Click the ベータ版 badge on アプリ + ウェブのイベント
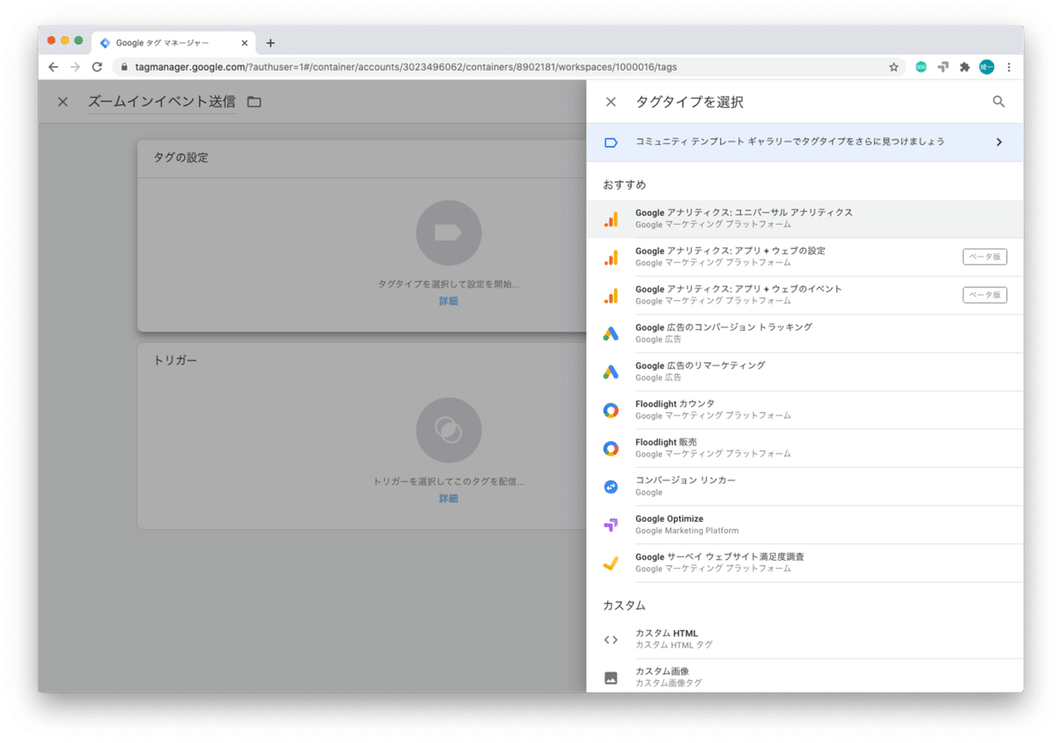Screen dimensions: 1062x743 point(985,295)
